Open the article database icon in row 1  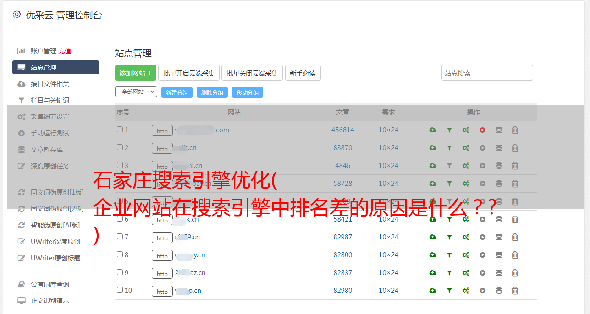(x=499, y=130)
